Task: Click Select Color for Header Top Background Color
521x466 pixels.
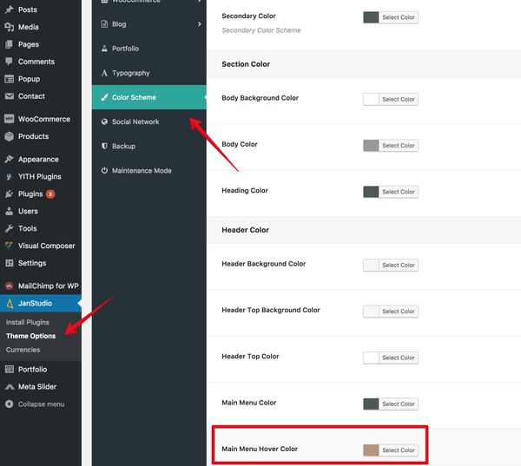Action: tap(399, 312)
